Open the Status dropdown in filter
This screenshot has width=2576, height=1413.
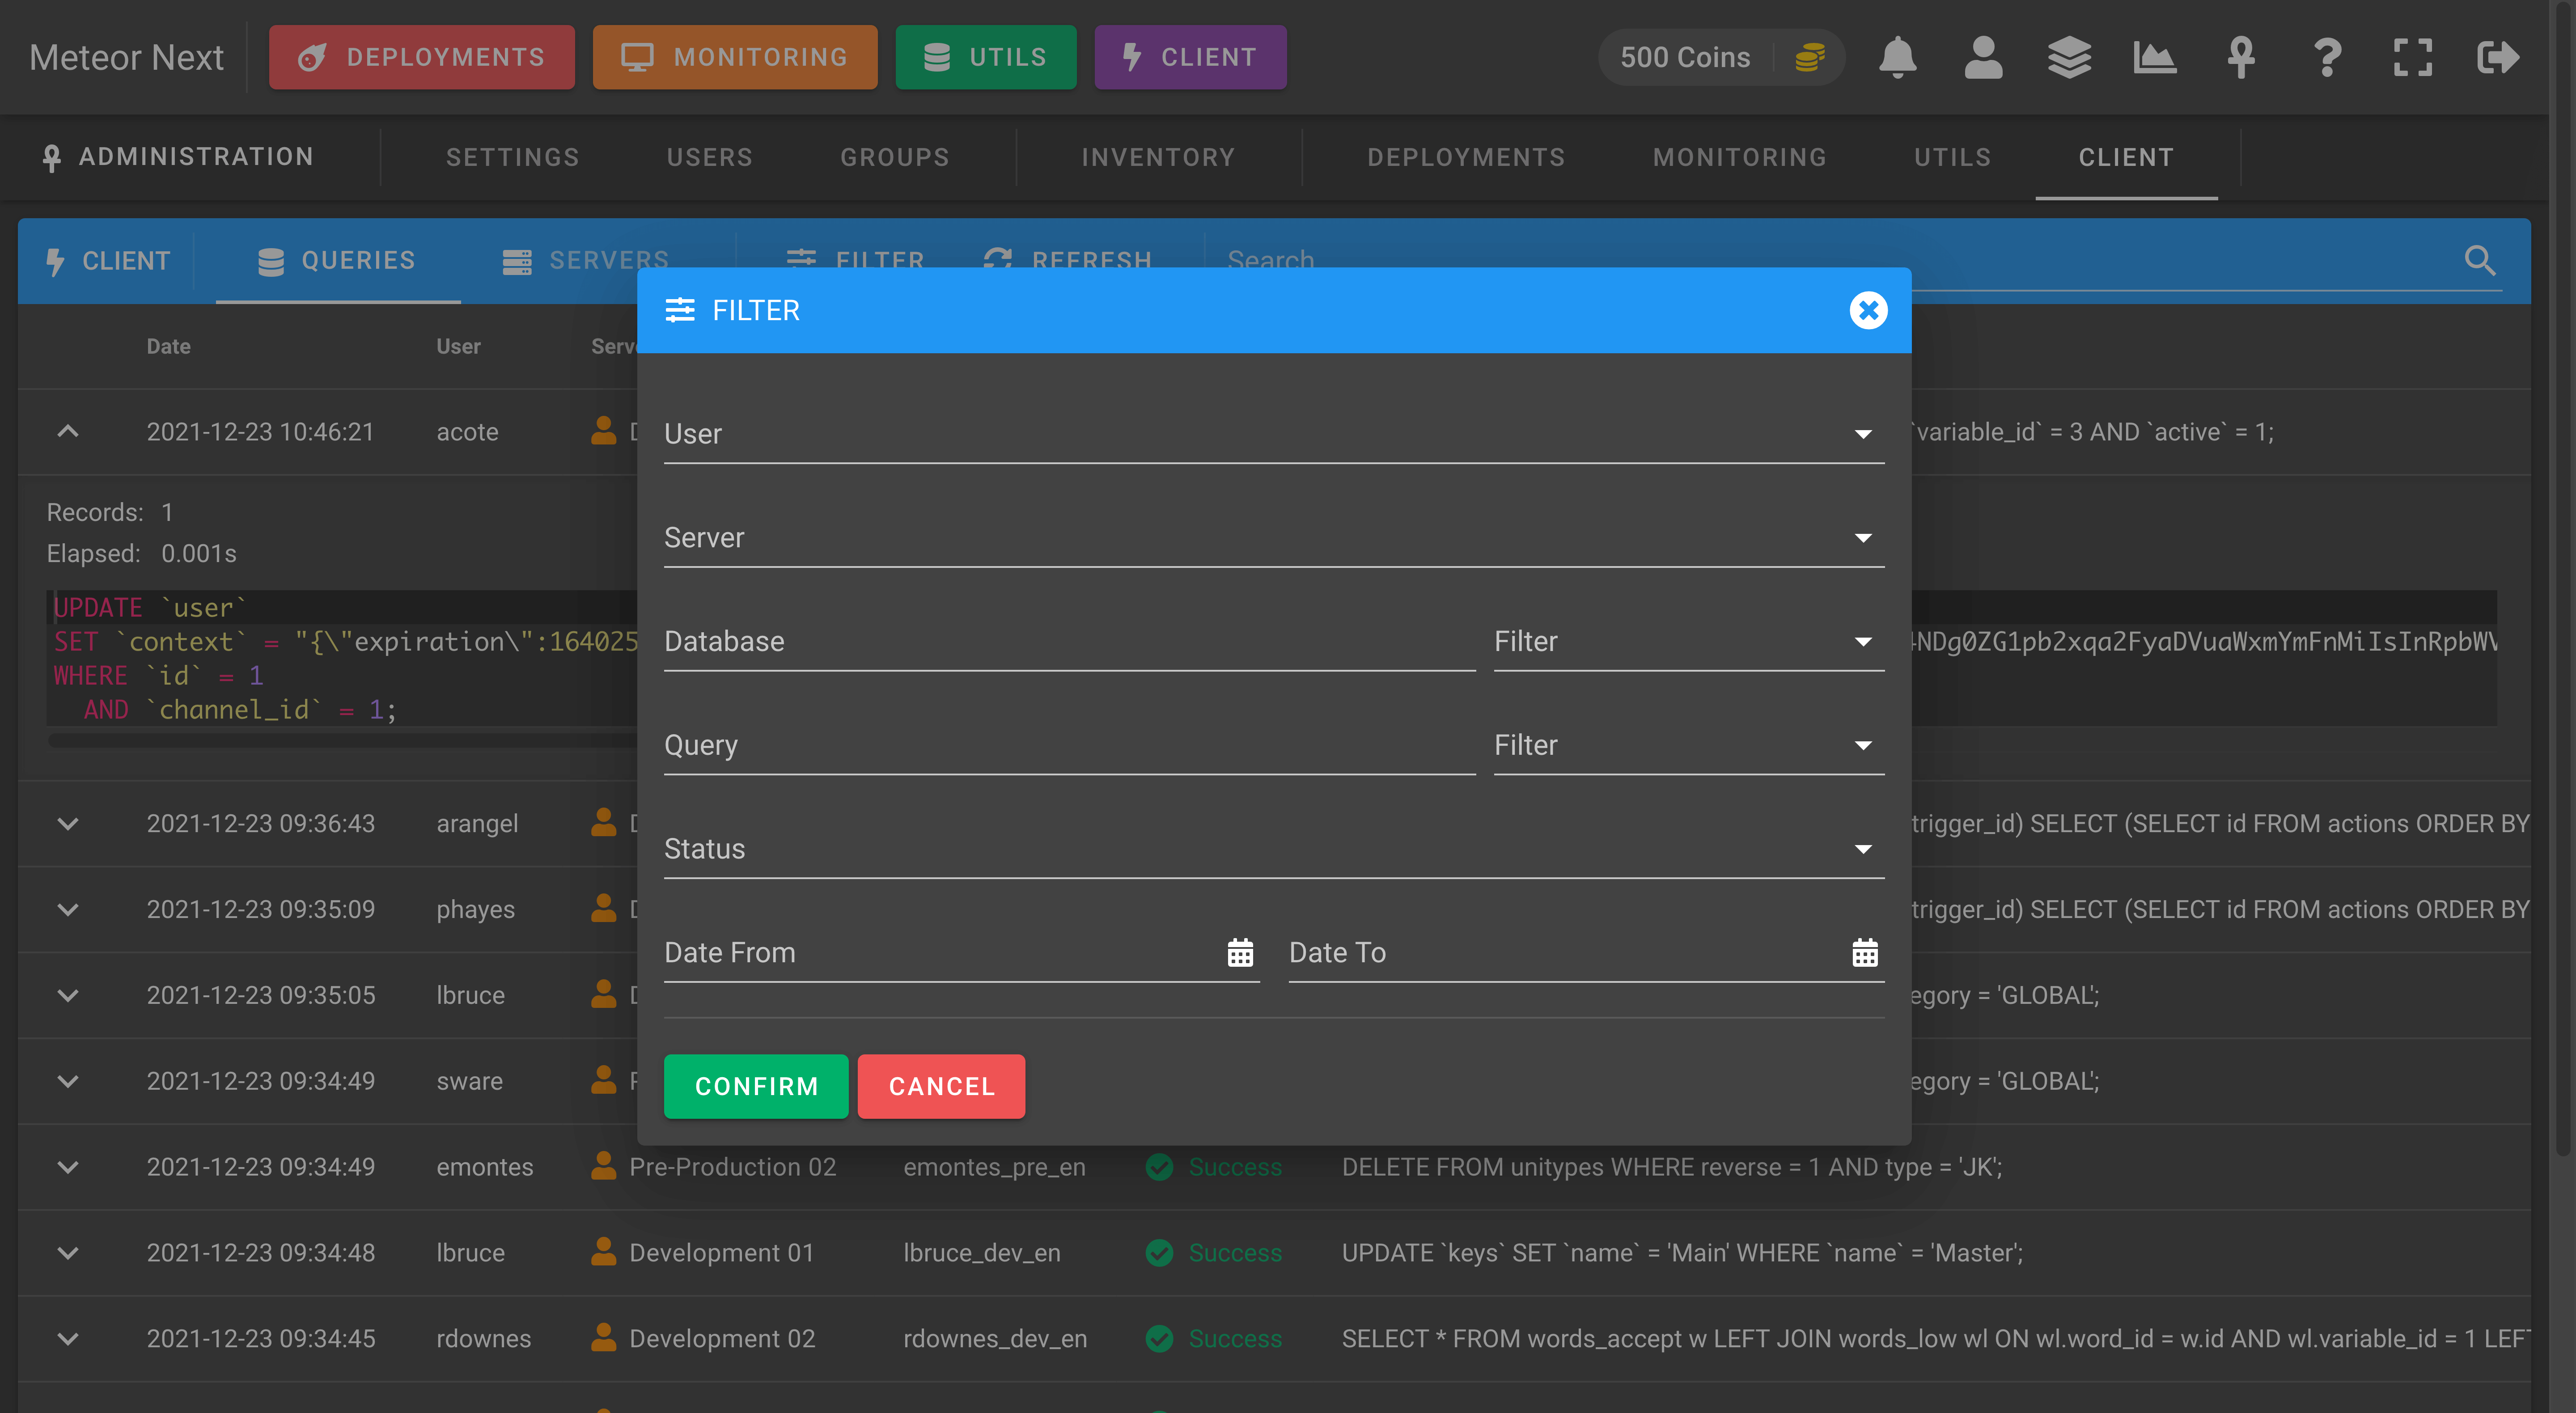(x=1274, y=850)
